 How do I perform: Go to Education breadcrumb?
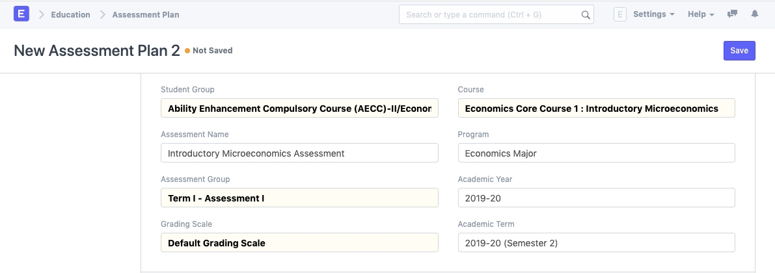pos(70,14)
